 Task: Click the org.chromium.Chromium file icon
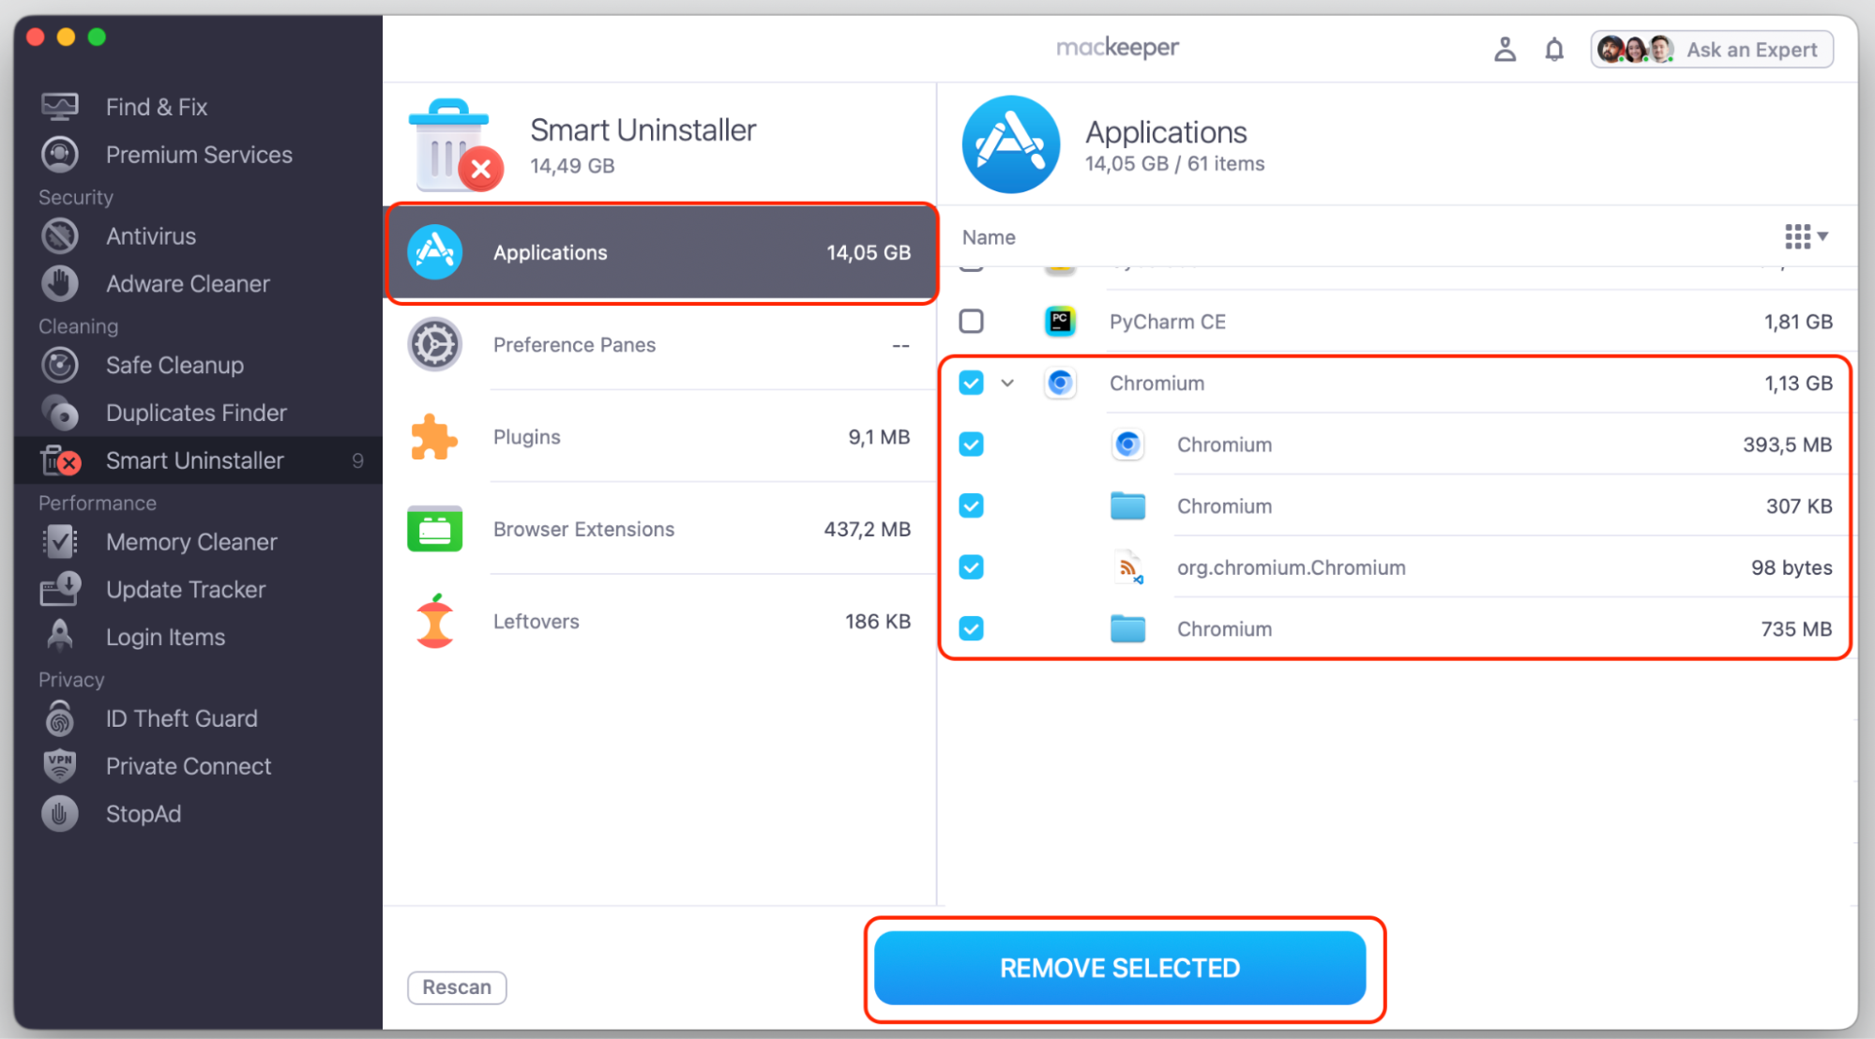[x=1128, y=567]
